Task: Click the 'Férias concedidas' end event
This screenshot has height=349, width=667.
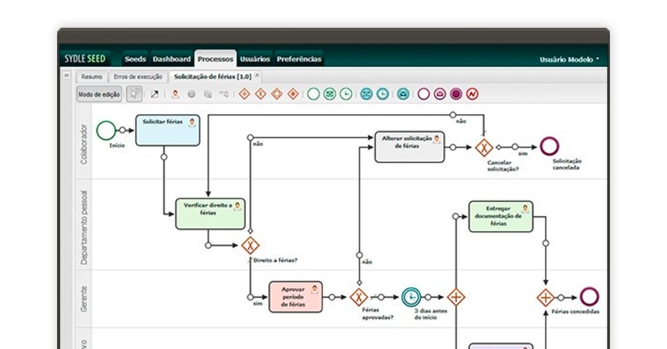Action: point(589,297)
